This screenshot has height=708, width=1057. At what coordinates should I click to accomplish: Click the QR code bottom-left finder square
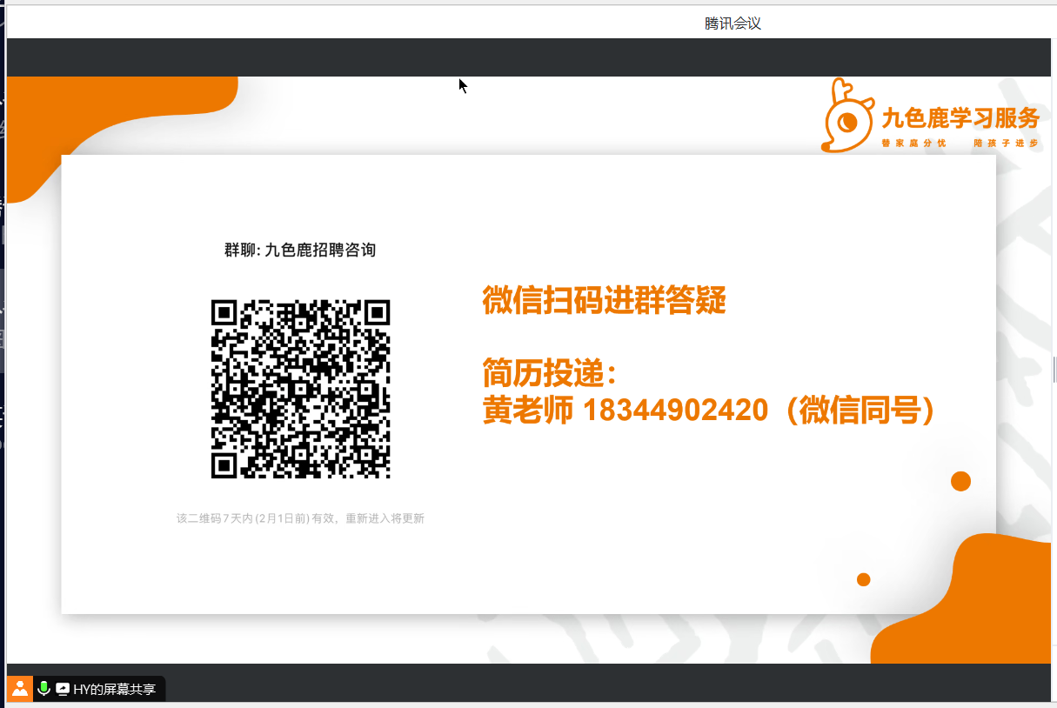pyautogui.click(x=224, y=465)
